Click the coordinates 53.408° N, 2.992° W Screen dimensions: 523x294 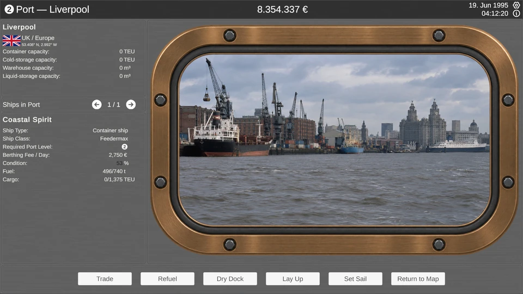pos(39,45)
